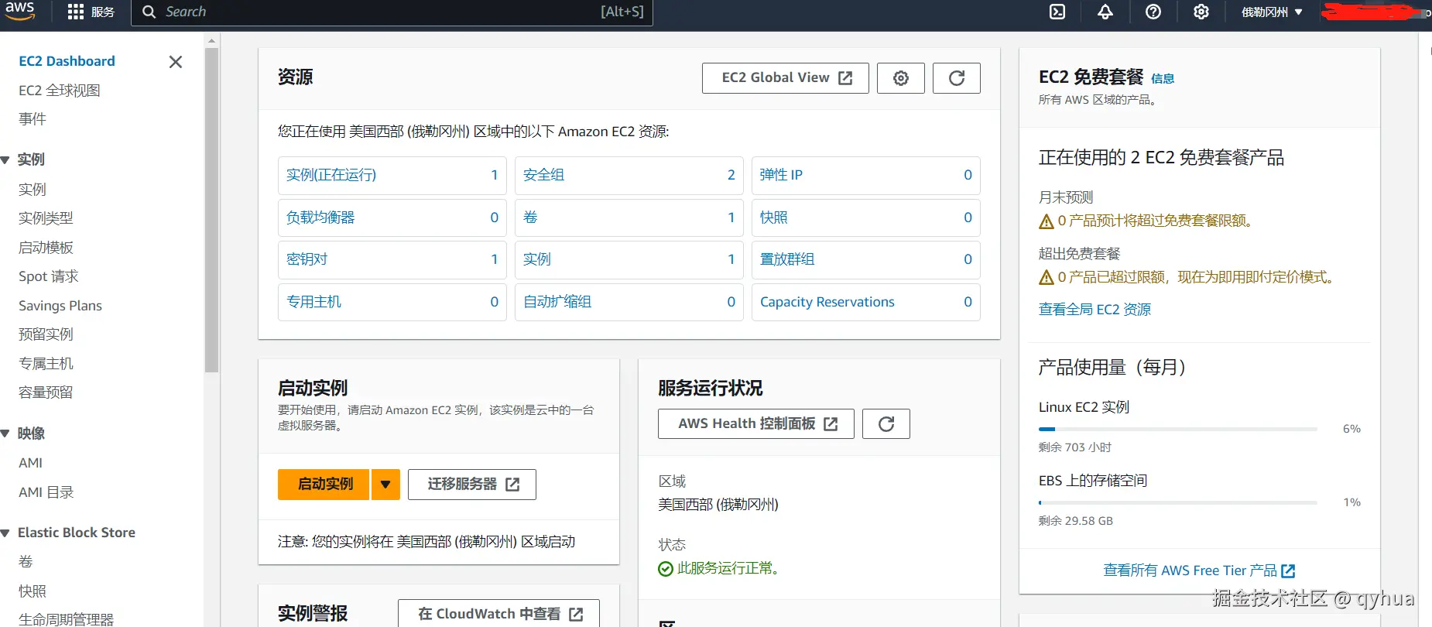Open the 启动实例 split-button dropdown arrow

[385, 485]
